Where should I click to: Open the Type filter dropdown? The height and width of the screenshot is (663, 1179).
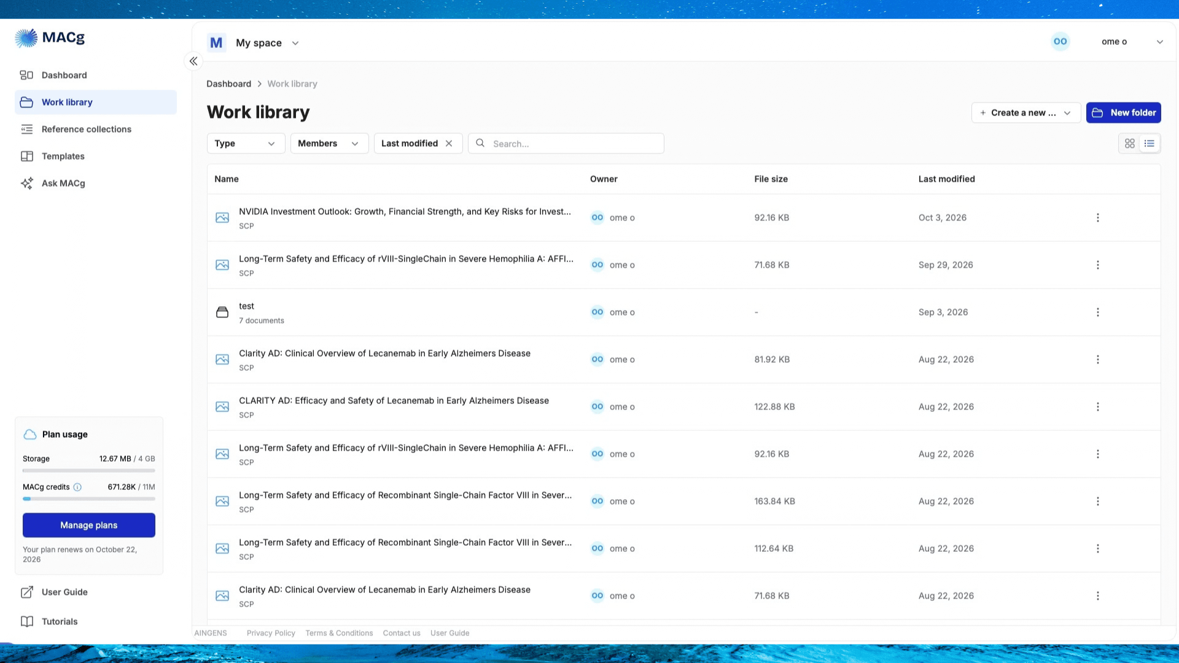click(x=246, y=143)
